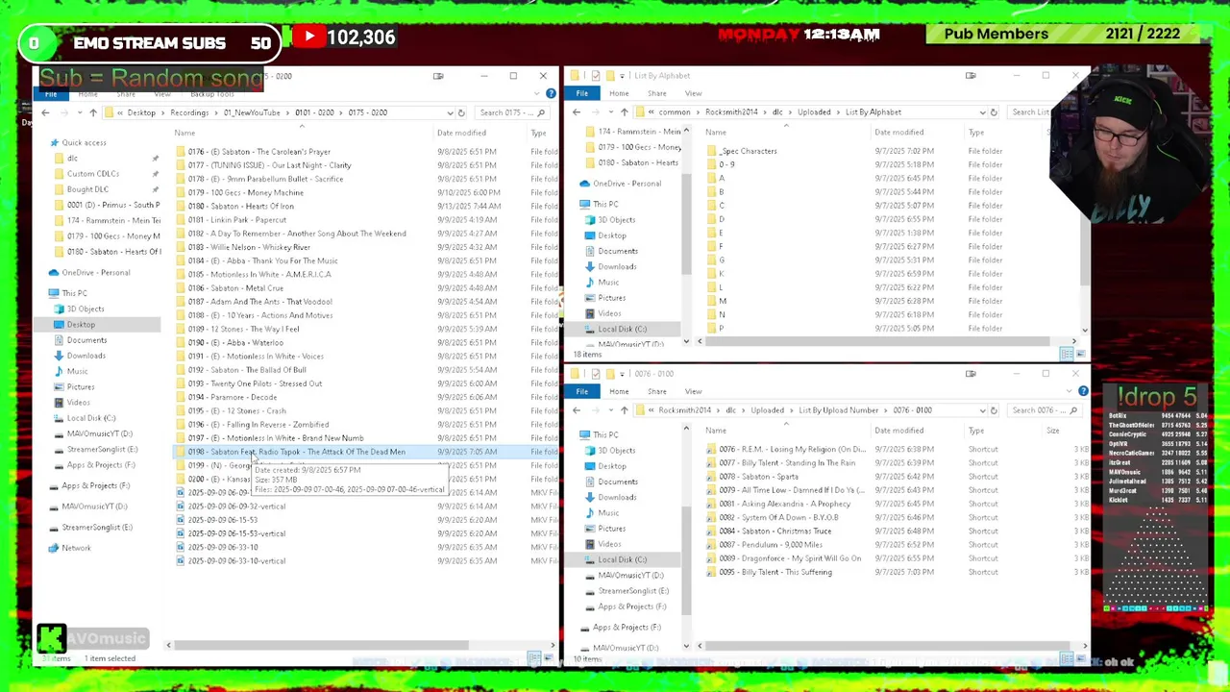
Task: Click Recordings breadcrumb in the address bar
Action: [189, 112]
